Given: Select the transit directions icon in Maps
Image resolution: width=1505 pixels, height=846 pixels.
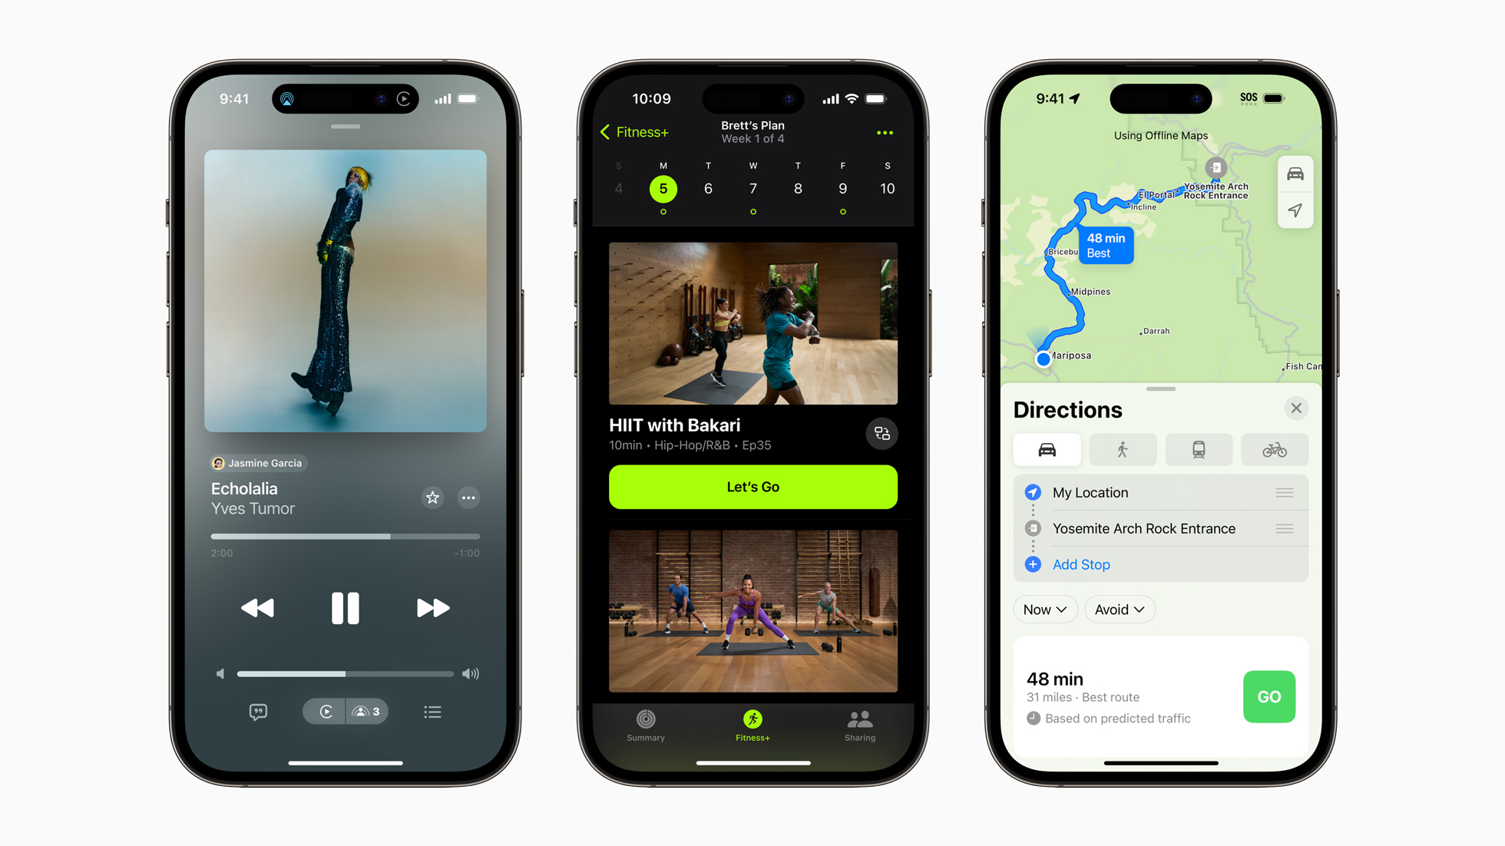Looking at the screenshot, I should coord(1198,449).
